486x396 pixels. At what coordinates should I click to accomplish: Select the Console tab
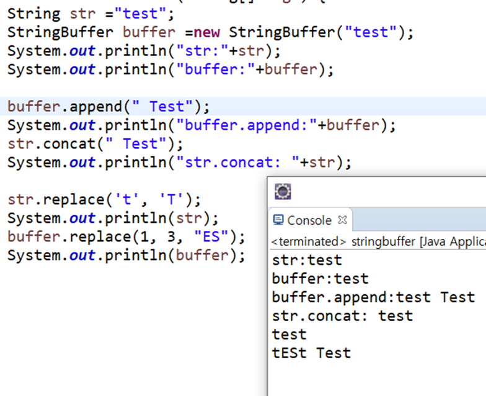[310, 220]
